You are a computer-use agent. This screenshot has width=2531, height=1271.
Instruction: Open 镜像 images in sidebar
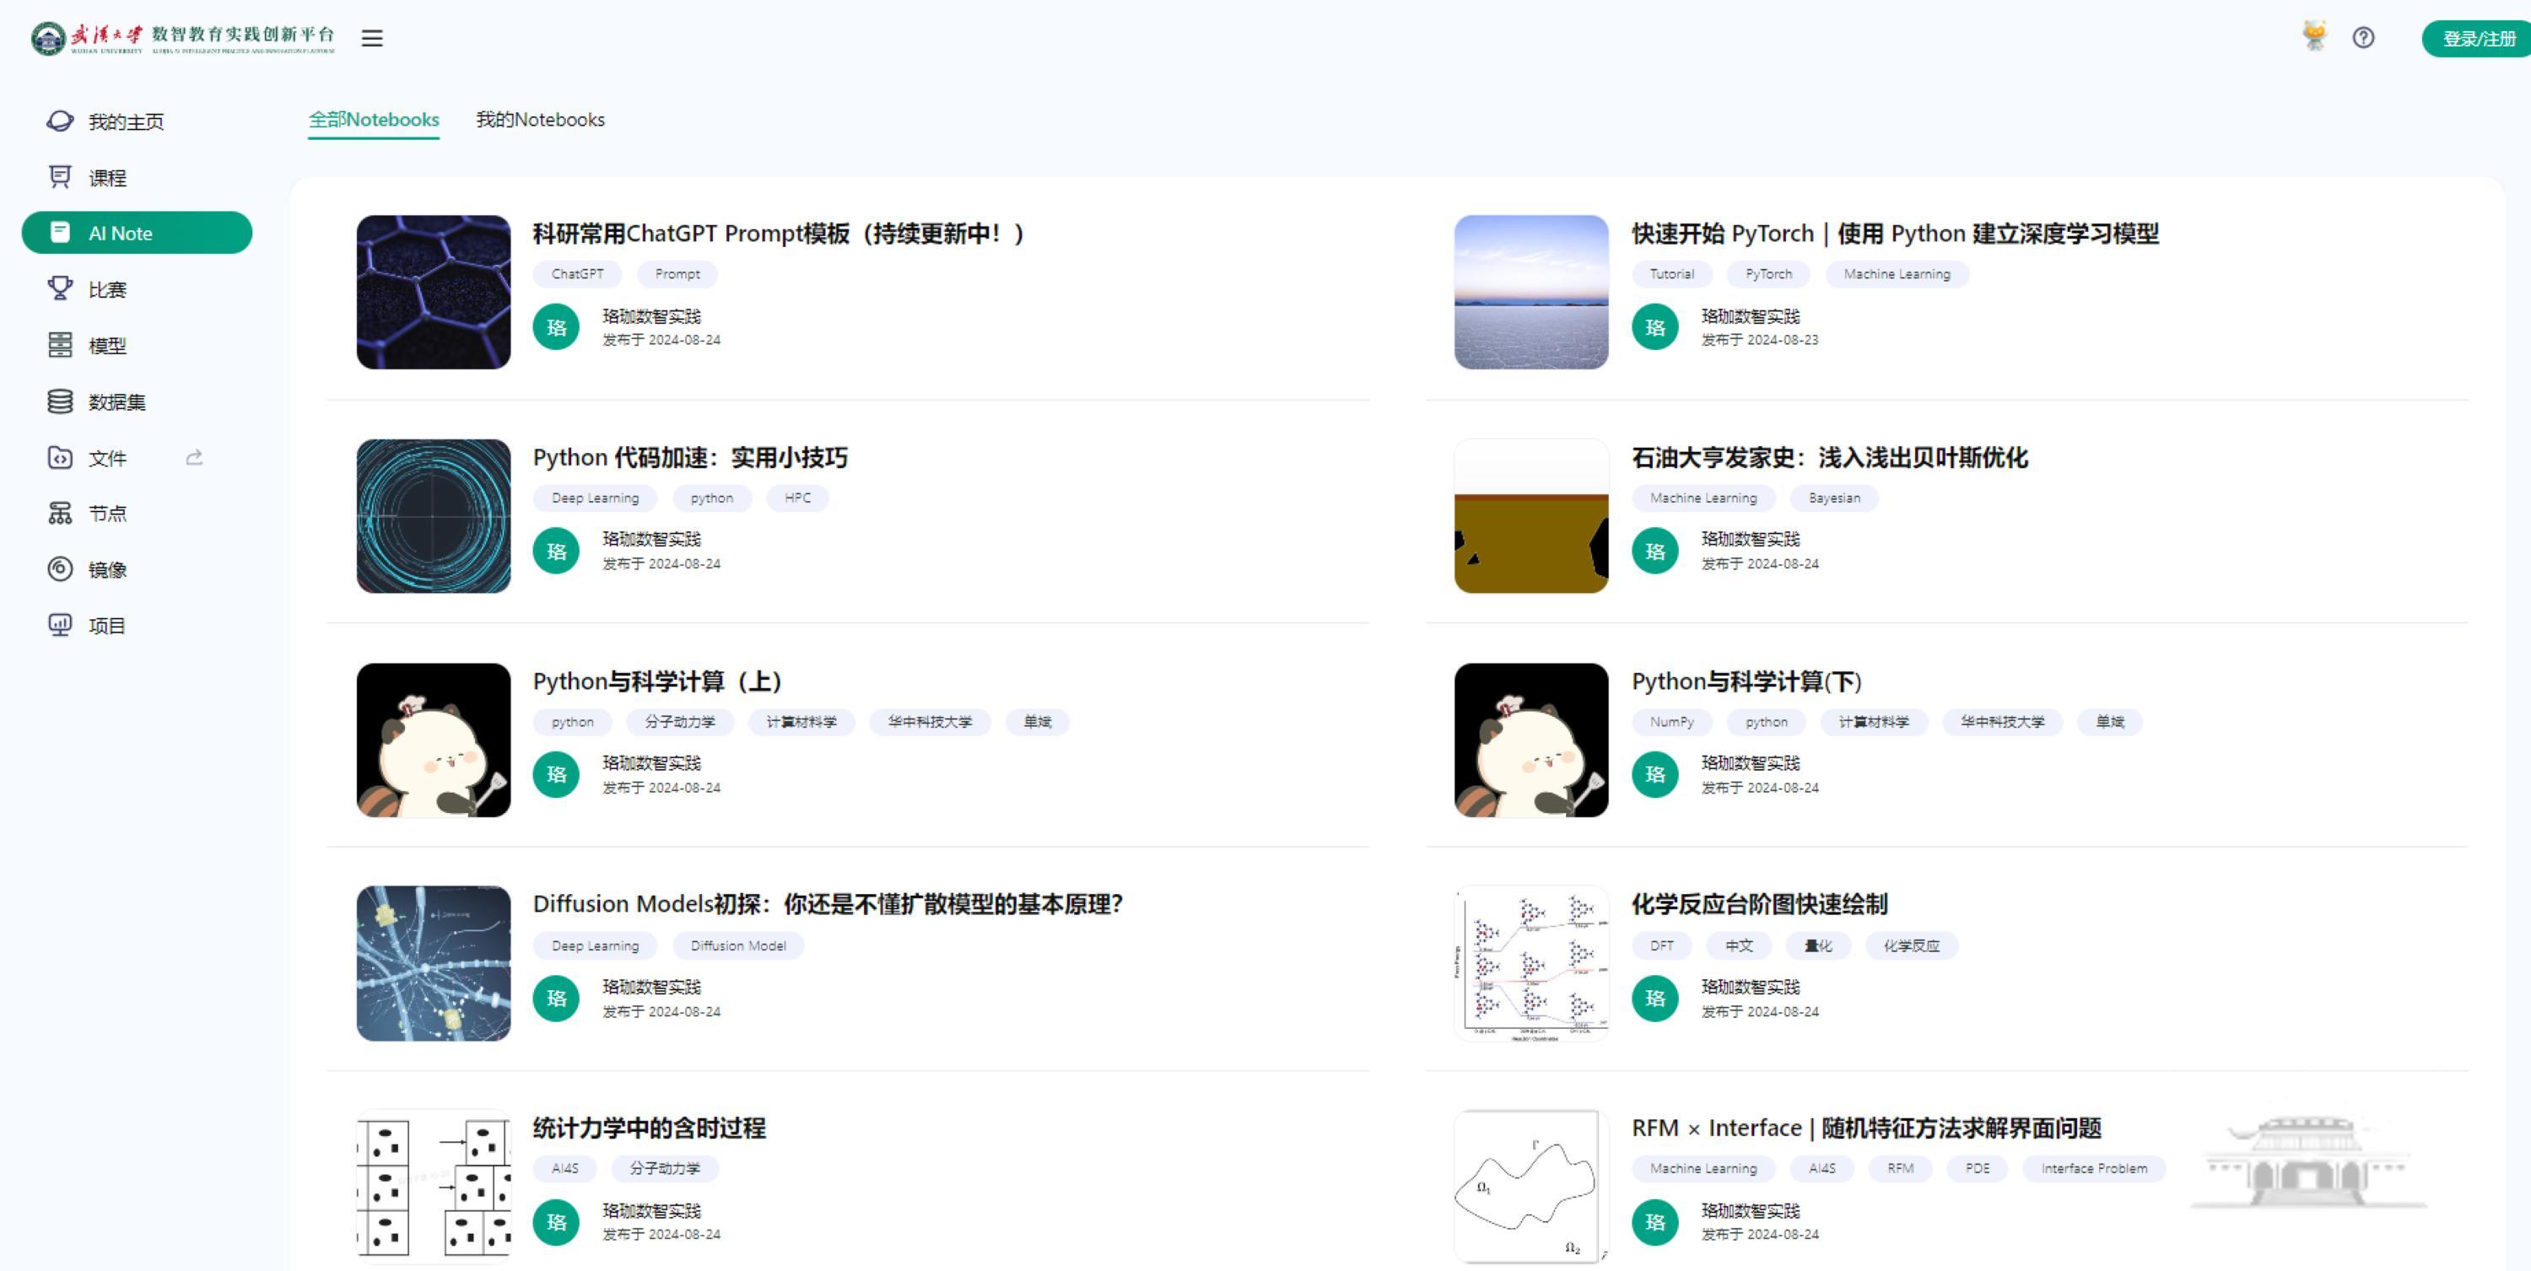click(x=107, y=569)
